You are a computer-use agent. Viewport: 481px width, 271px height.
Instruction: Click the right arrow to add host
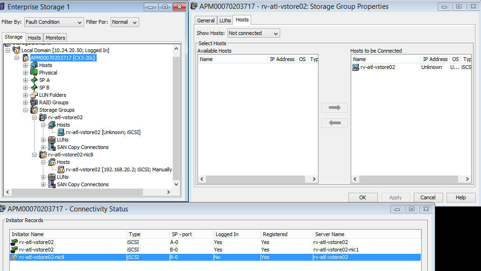(334, 108)
